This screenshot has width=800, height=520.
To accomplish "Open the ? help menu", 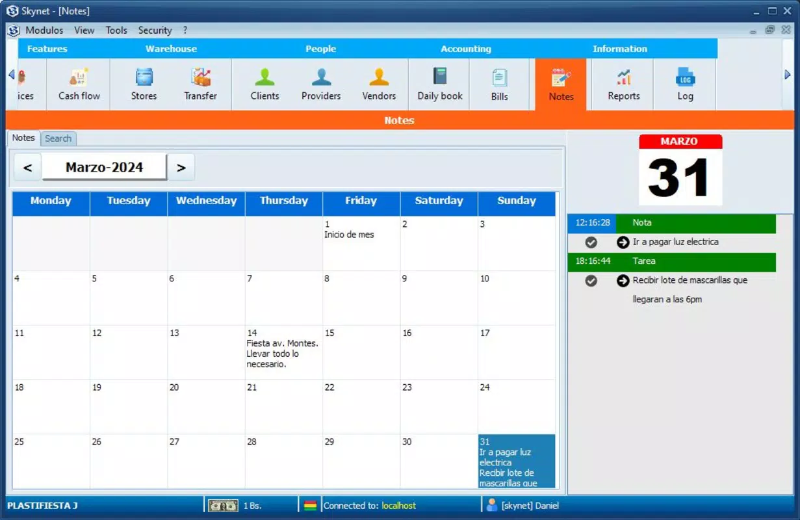I will [185, 31].
